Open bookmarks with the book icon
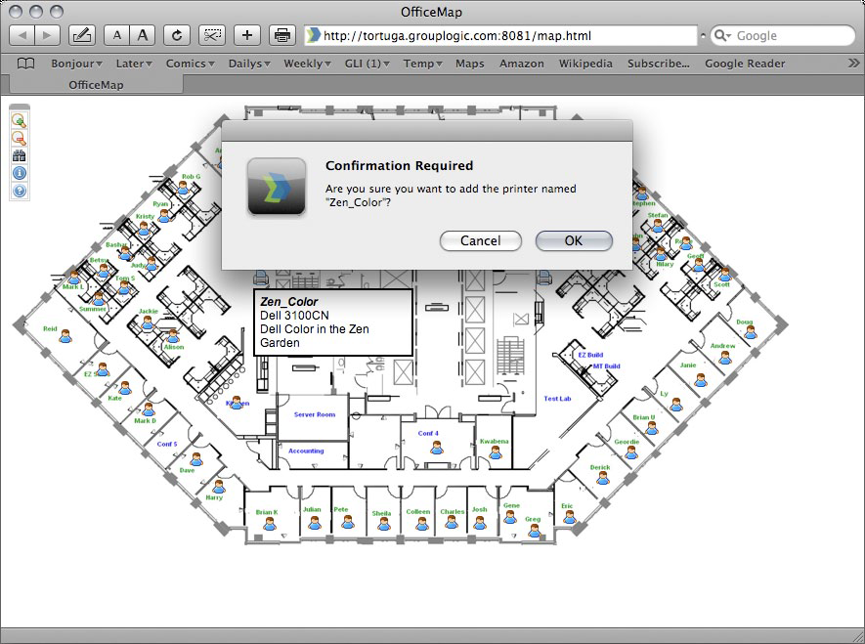865x644 pixels. click(25, 63)
